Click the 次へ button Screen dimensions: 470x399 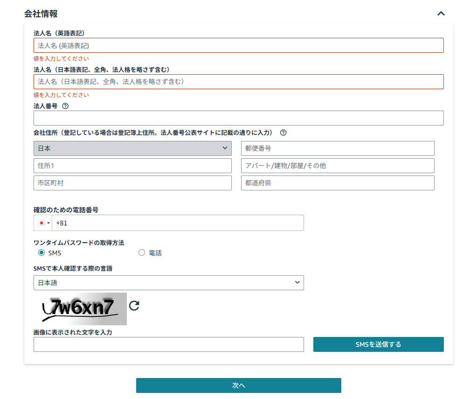(238, 385)
